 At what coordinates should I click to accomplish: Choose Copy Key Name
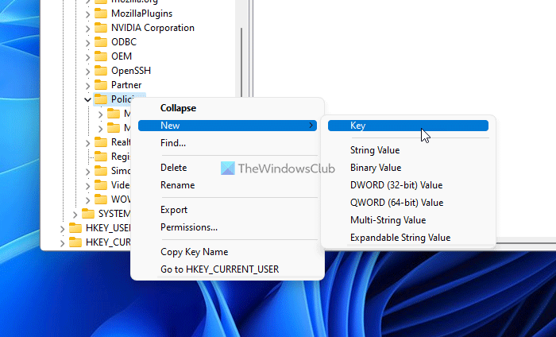(x=227, y=252)
